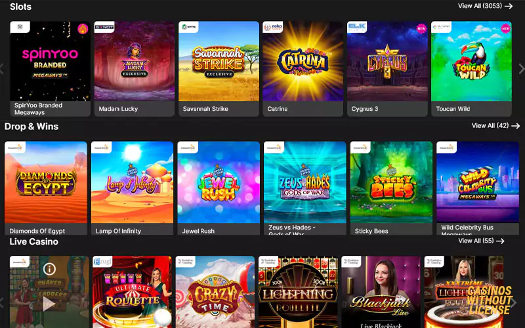The image size is (525, 328).
Task: Open the Crazy Time live game
Action: click(x=215, y=292)
